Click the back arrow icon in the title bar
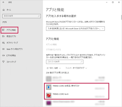The image size is (122, 107). click(3, 2)
